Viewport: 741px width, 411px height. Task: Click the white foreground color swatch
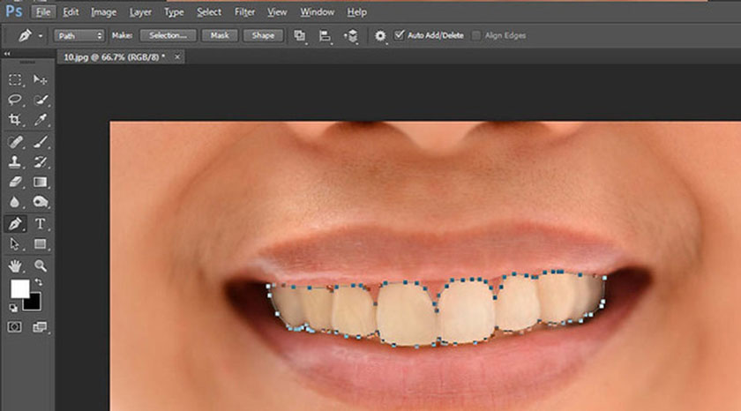click(x=19, y=288)
